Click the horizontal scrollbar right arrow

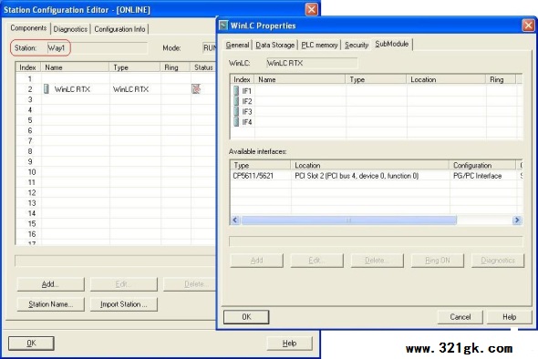pos(517,221)
